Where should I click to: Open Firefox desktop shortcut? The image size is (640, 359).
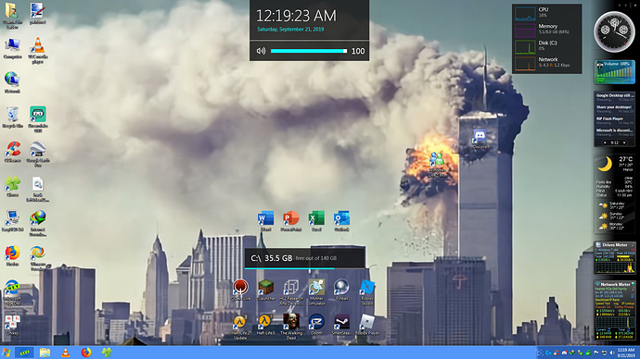[x=12, y=255]
